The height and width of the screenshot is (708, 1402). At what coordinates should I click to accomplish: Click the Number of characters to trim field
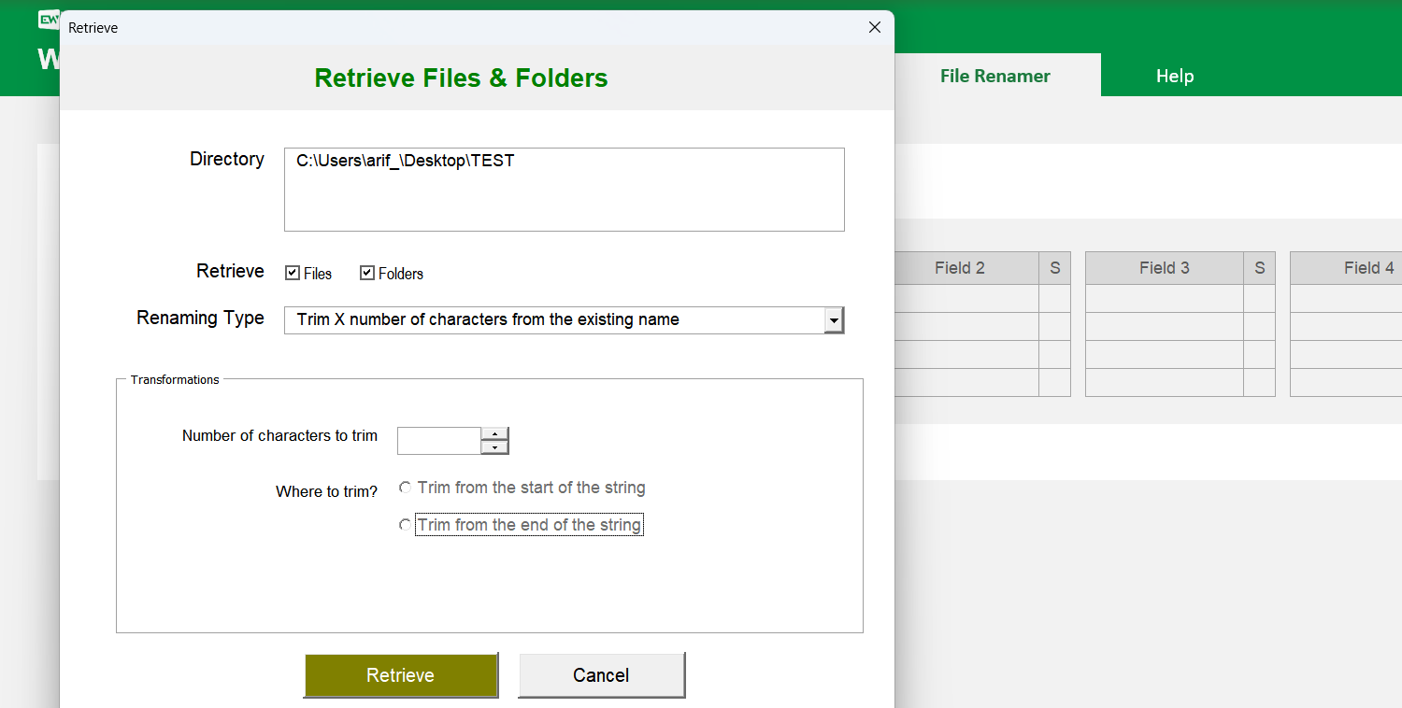(439, 440)
